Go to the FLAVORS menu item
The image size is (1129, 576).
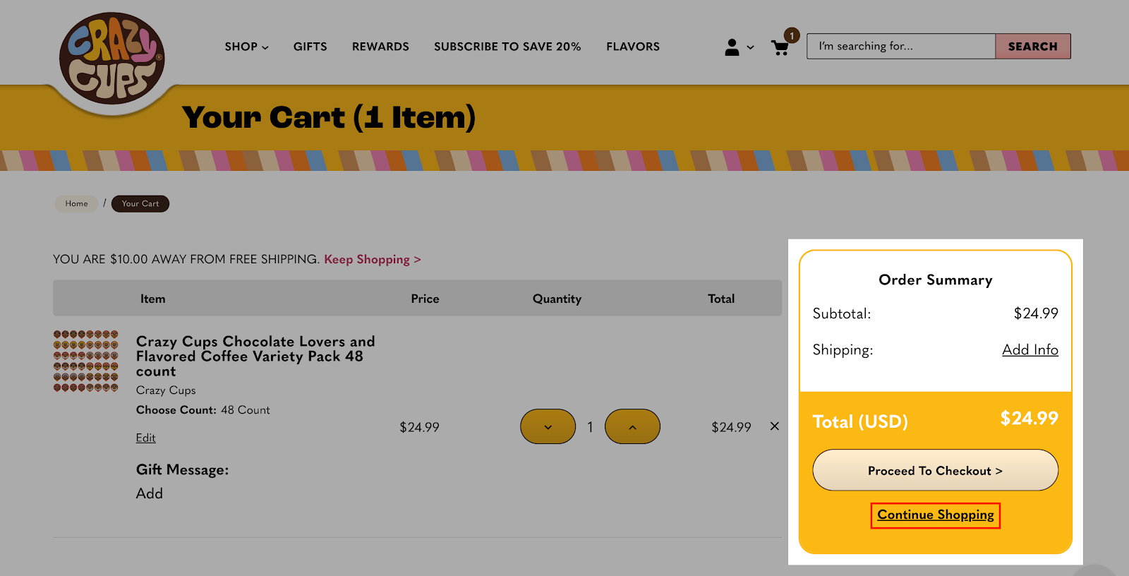coord(632,47)
